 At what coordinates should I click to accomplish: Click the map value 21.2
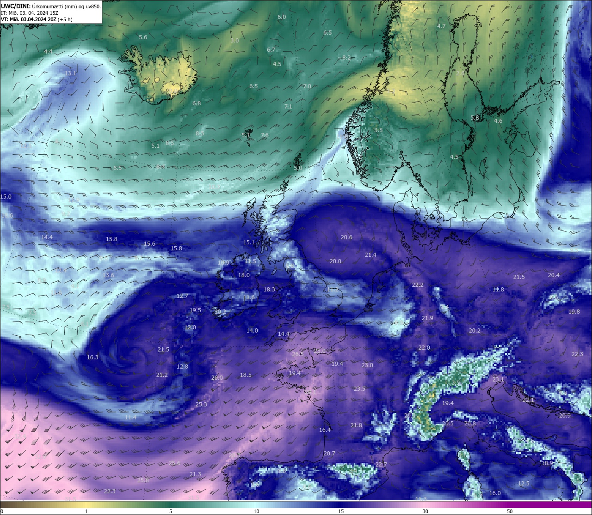coord(162,375)
